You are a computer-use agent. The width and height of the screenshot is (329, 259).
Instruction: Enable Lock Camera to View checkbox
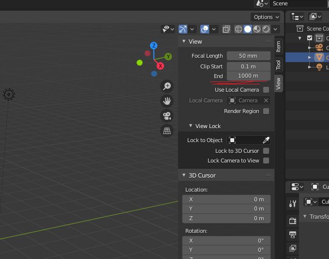pos(266,161)
